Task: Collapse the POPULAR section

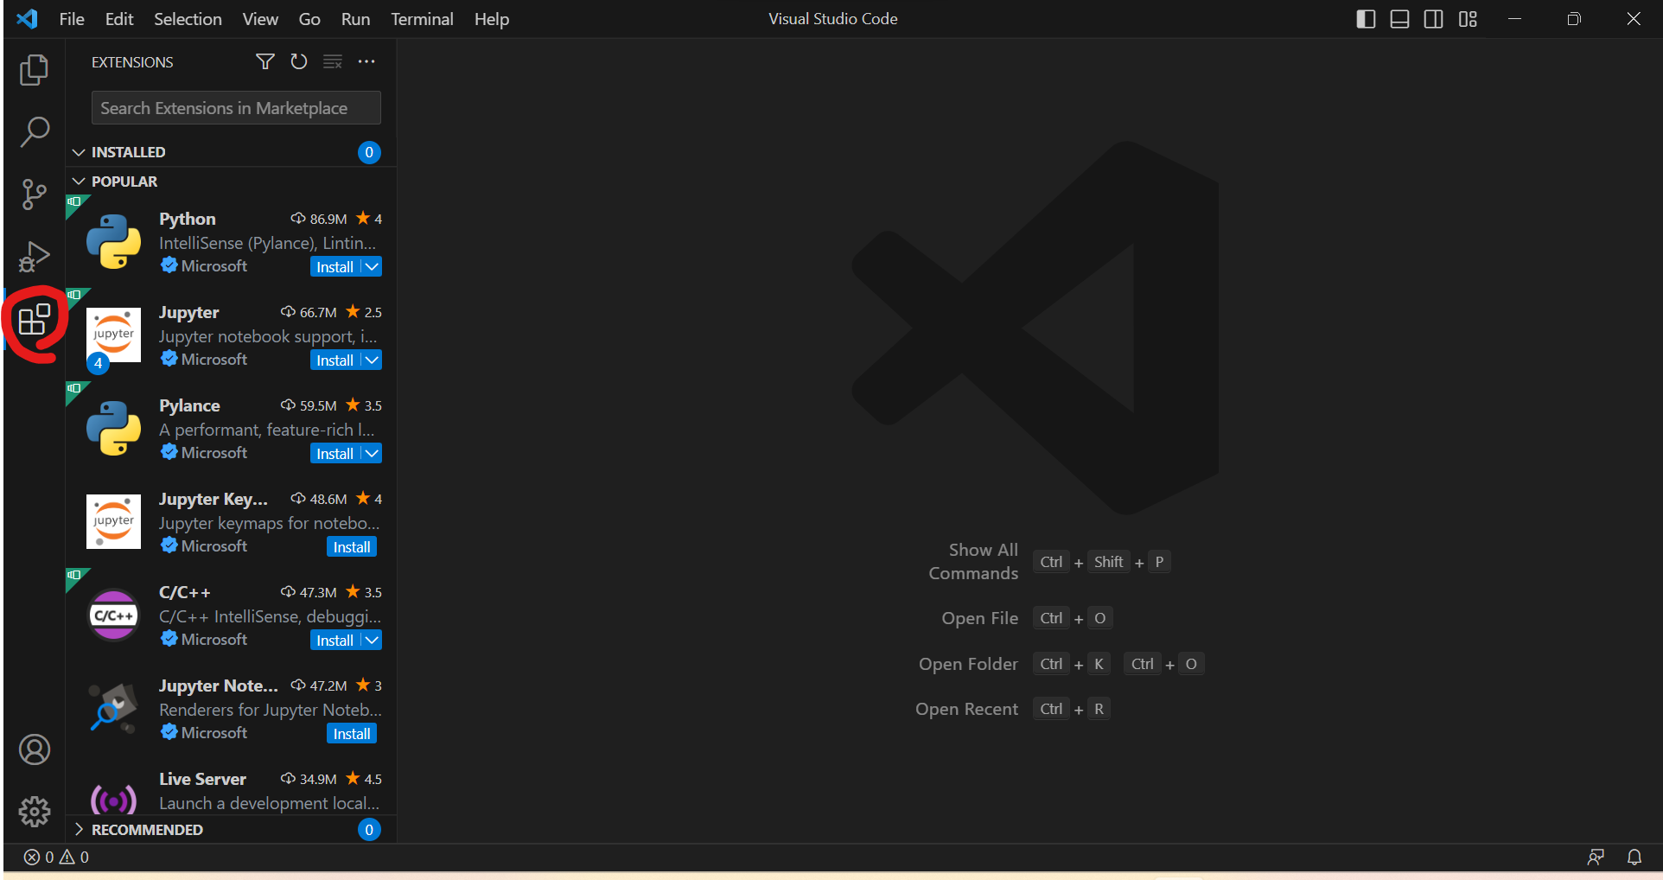Action: click(x=79, y=182)
